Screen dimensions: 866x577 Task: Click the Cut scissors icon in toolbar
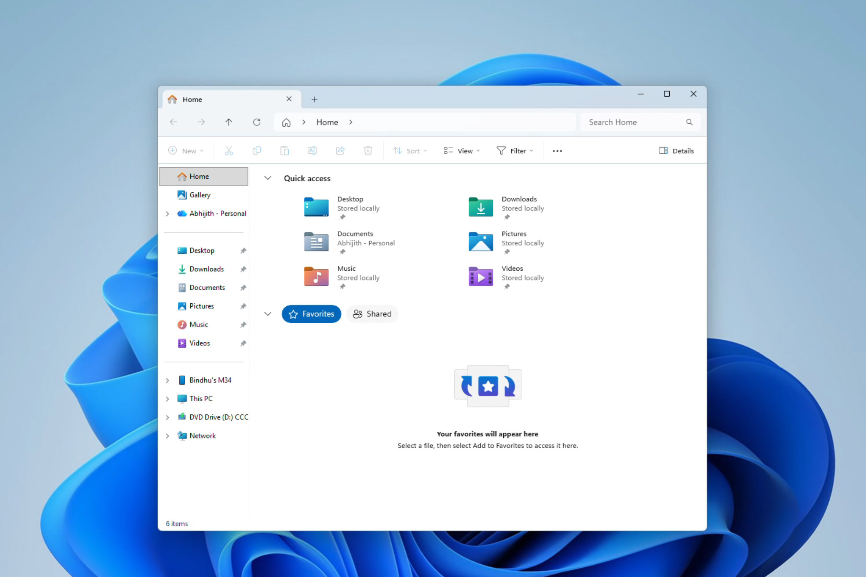229,151
